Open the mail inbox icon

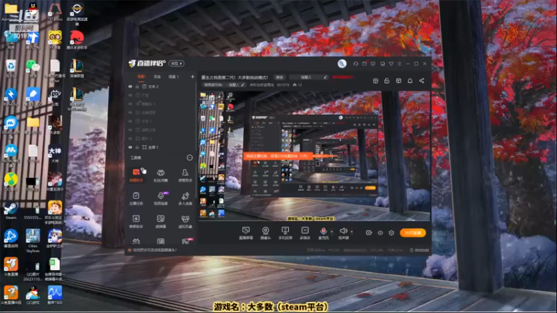click(364, 64)
